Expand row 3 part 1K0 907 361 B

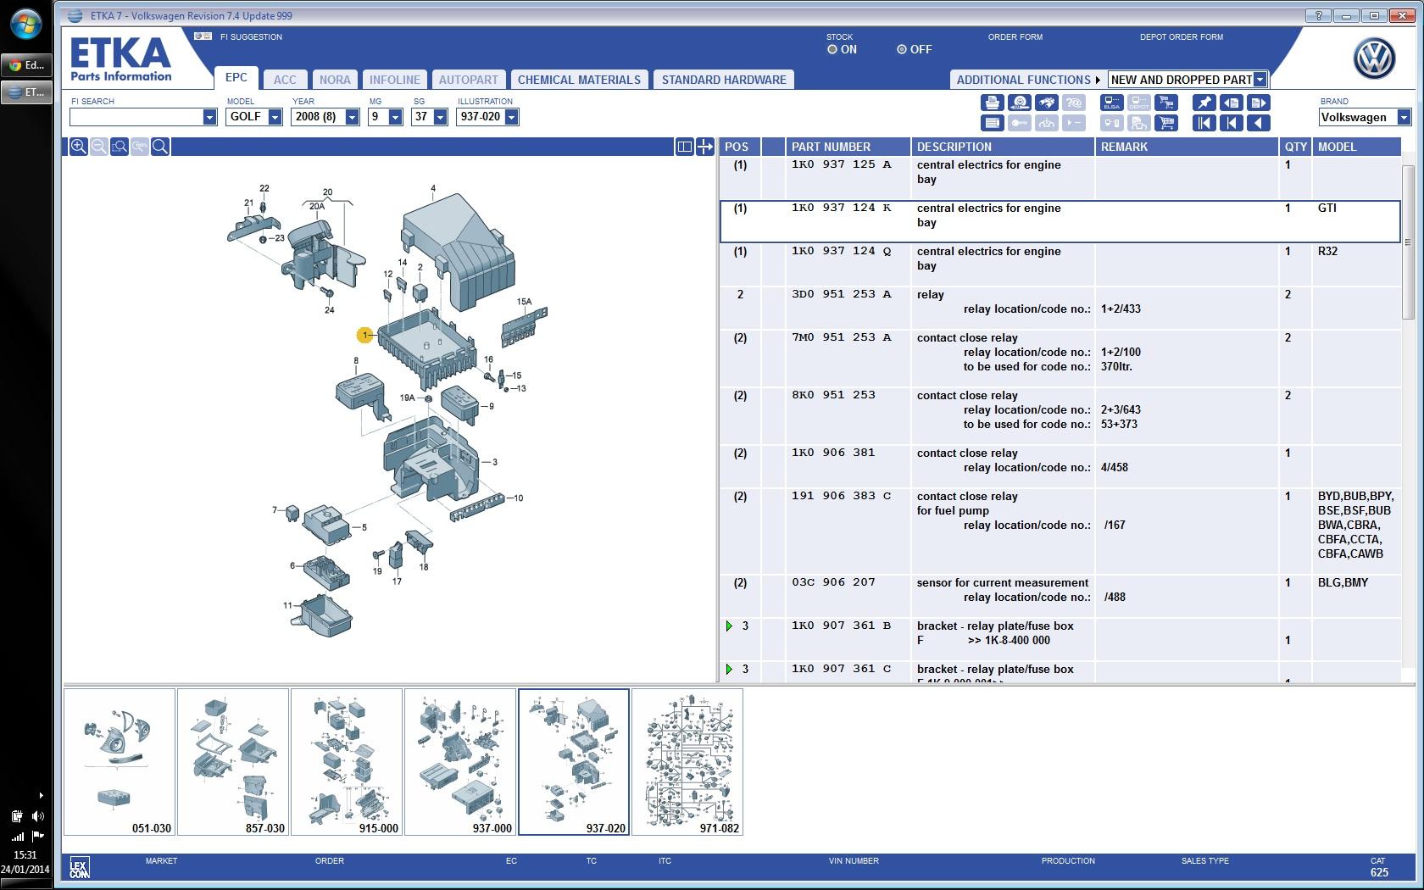tap(729, 626)
